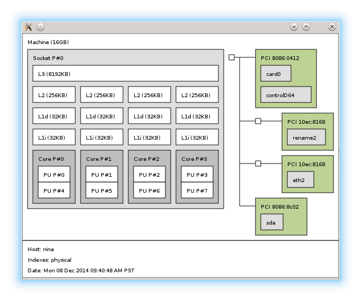The width and height of the screenshot is (361, 301).
Task: Click the bridge square beside the eth2 PCI device
Action: pyautogui.click(x=258, y=164)
